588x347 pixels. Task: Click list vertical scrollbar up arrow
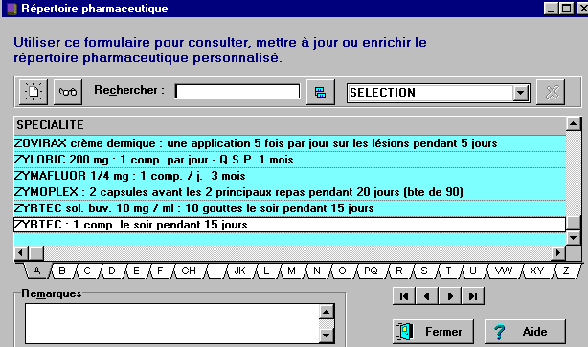[x=574, y=123]
